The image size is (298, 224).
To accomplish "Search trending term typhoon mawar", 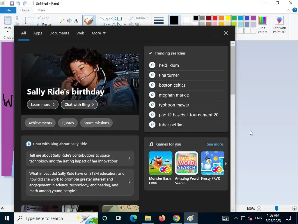I will tap(186, 105).
